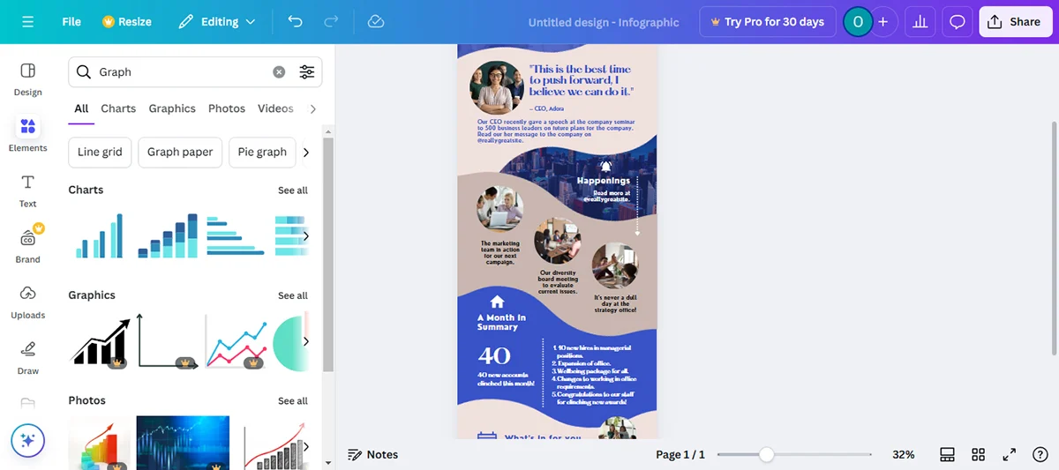The height and width of the screenshot is (470, 1059).
Task: Open the user profile avatar
Action: point(857,22)
